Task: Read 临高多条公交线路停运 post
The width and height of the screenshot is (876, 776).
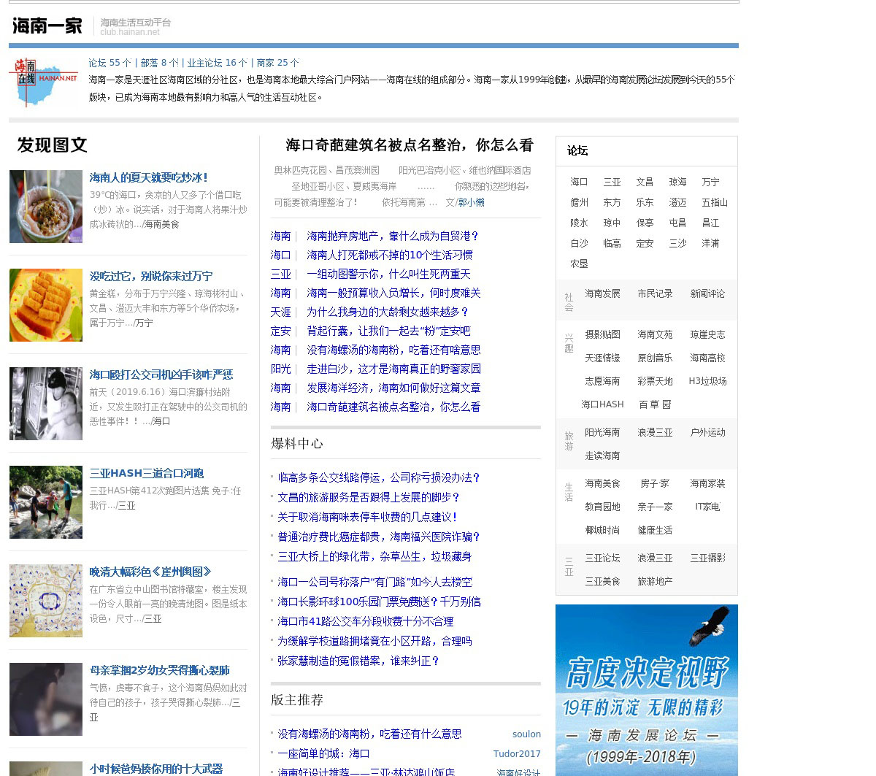Action: point(378,477)
